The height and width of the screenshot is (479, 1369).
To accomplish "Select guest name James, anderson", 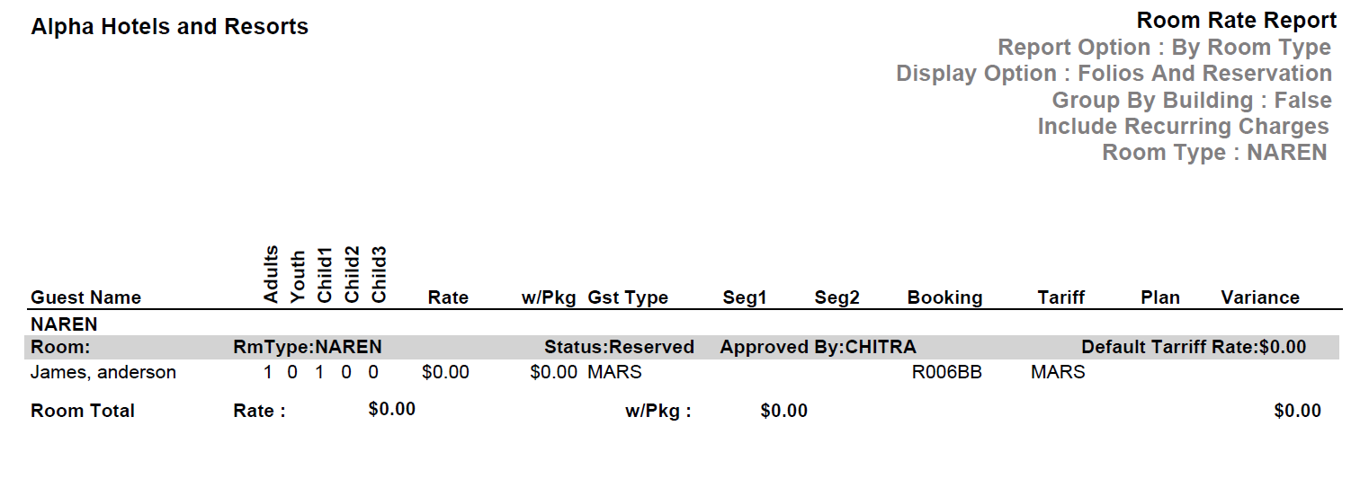I will 103,372.
